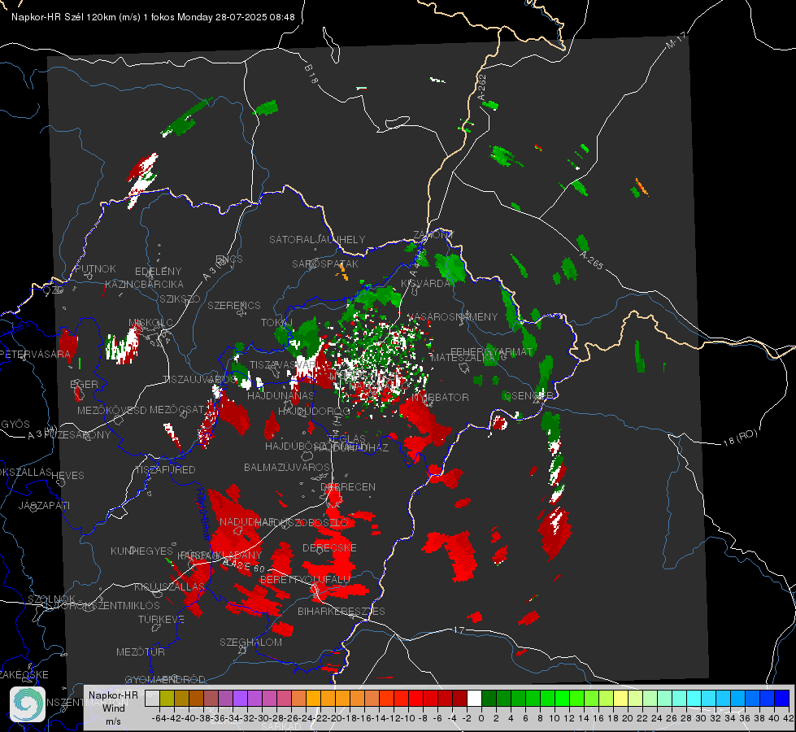
Task: Click the HAJDÚNÁNÁS city label
Action: (281, 395)
